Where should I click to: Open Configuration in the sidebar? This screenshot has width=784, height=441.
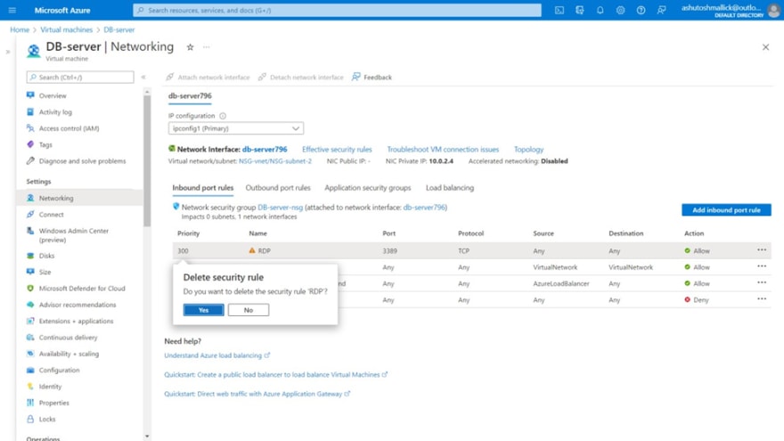click(59, 370)
